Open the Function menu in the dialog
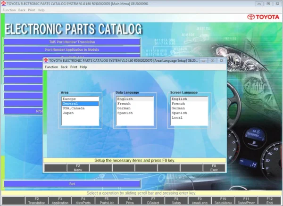 [51, 67]
